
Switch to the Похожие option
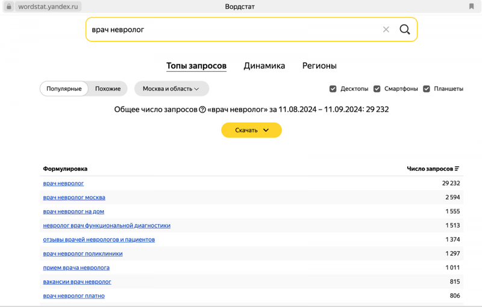pos(108,88)
